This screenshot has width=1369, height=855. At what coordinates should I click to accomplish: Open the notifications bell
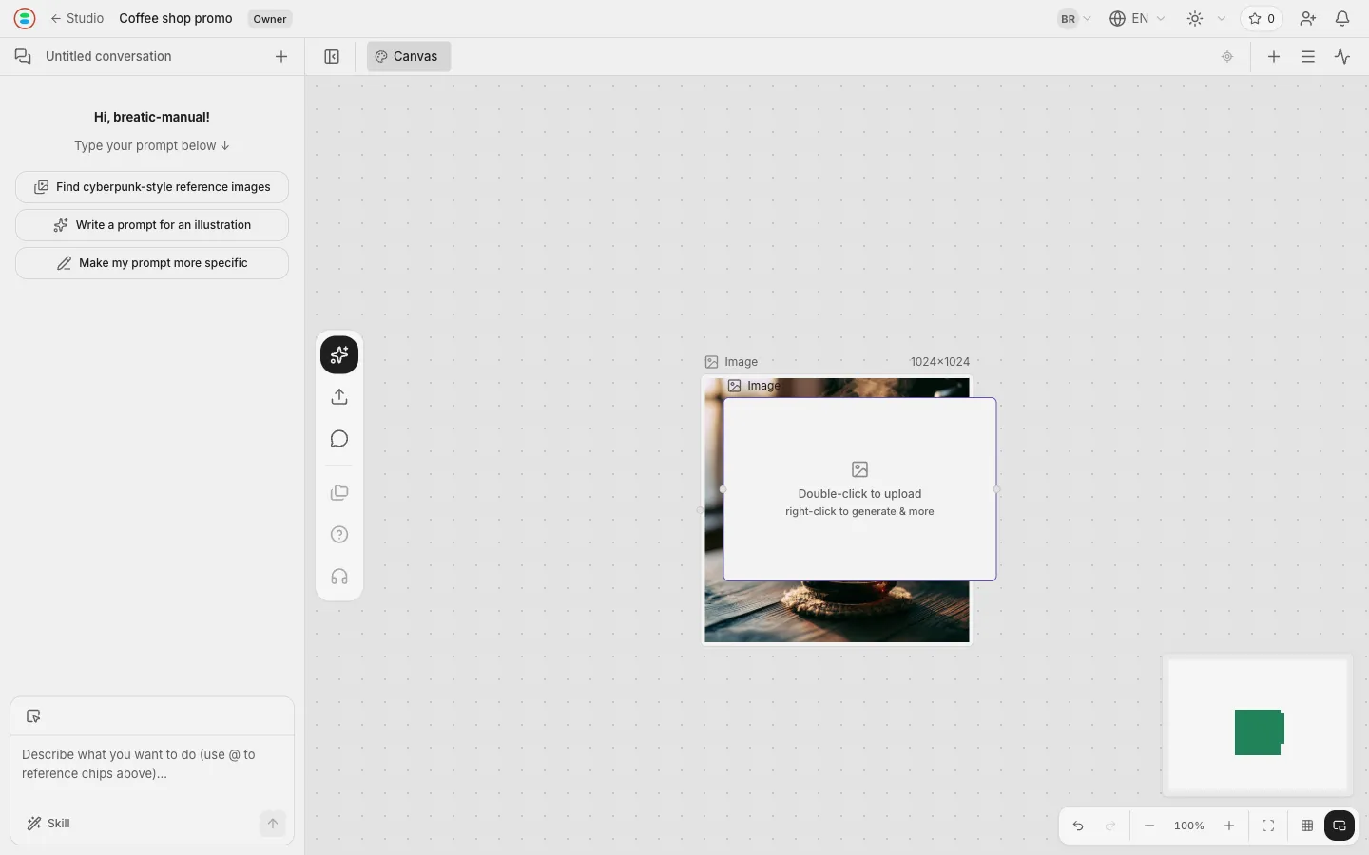coord(1342,19)
